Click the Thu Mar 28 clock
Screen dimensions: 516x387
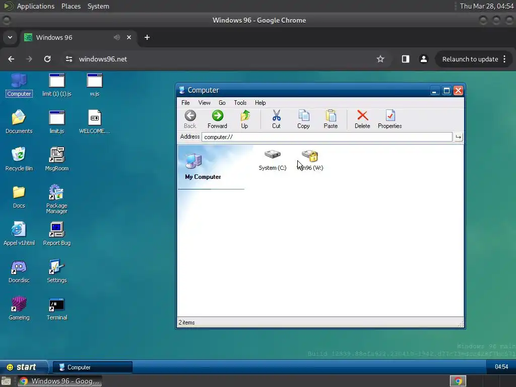[487, 6]
